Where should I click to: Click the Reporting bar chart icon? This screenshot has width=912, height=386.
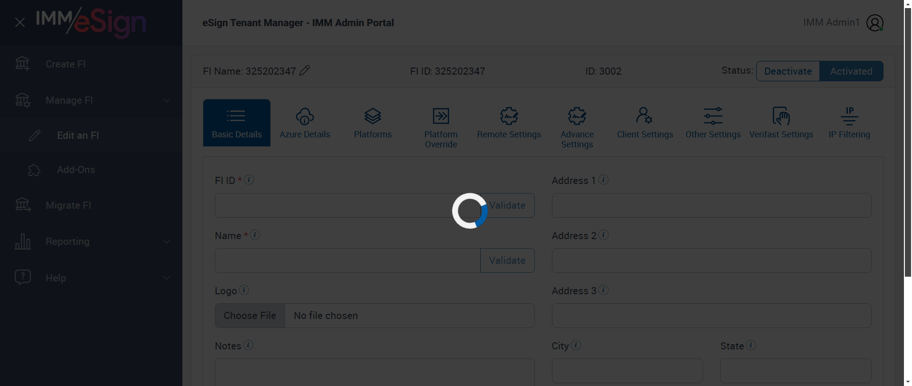click(23, 241)
